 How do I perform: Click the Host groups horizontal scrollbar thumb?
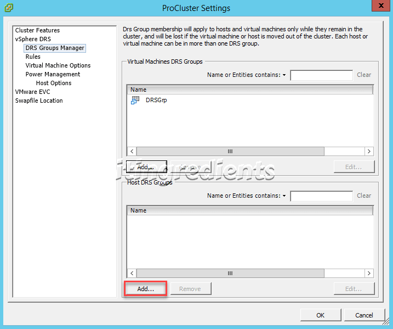(230, 273)
